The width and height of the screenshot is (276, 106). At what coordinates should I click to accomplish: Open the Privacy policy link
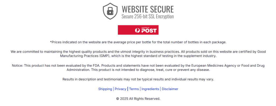pos(120,89)
